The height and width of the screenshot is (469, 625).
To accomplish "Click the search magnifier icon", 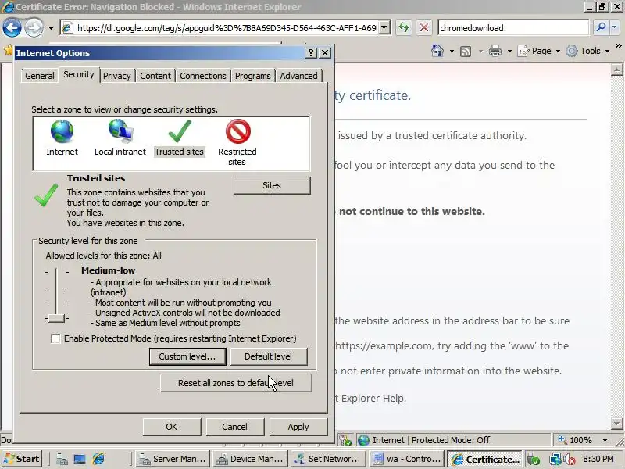I will tap(601, 27).
